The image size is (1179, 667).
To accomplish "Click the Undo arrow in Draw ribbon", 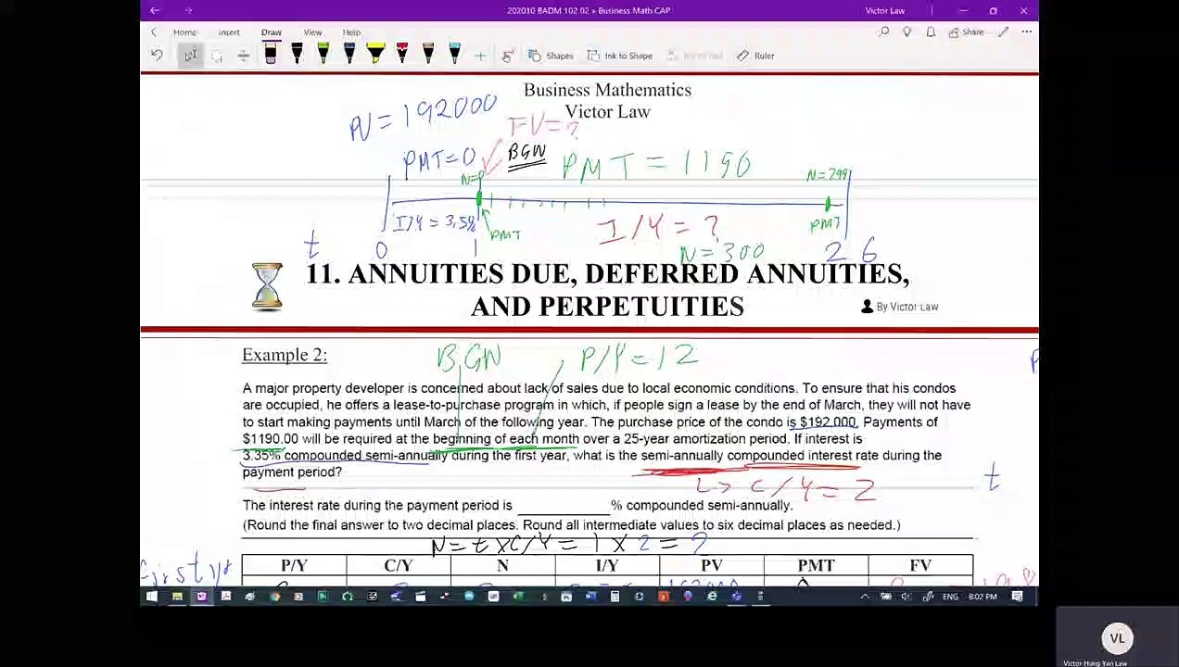I will point(157,56).
